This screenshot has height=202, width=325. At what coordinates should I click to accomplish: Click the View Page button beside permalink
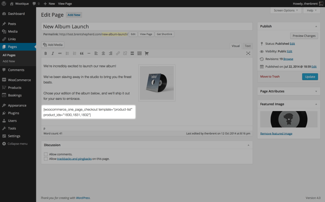146,34
